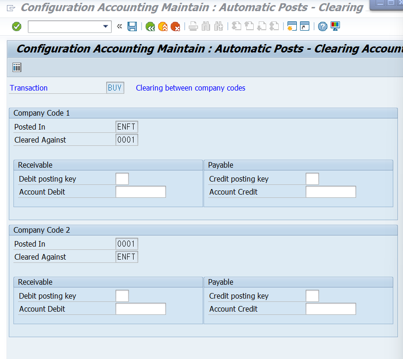Image resolution: width=403 pixels, height=359 pixels.
Task: Focus Company Code 2 Account Debit field
Action: click(141, 309)
